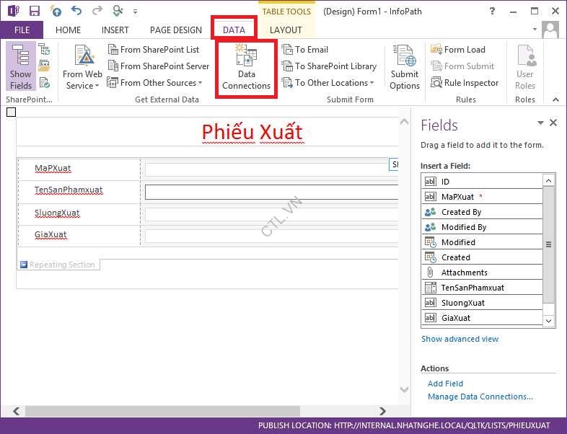
Task: Open the Data Connections dialog
Action: 246,67
